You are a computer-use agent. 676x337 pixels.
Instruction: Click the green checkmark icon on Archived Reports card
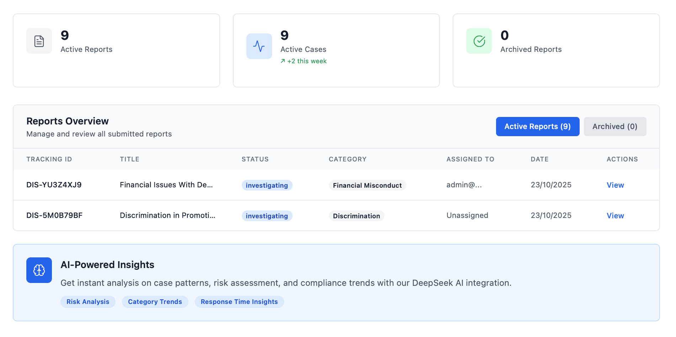479,41
